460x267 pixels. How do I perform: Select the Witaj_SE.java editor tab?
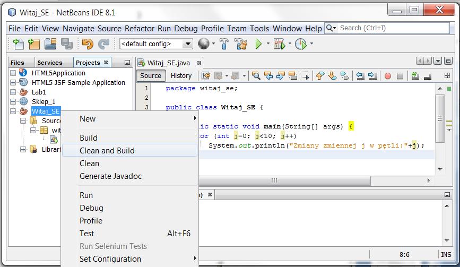(x=168, y=63)
